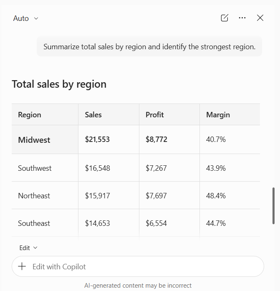280x291 pixels.
Task: Select the Region column header
Action: click(45, 114)
